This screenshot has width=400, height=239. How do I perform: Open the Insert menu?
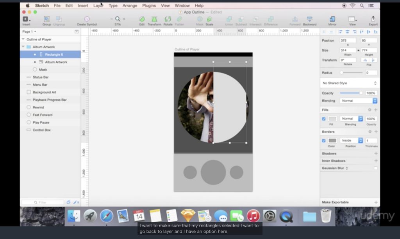(83, 5)
